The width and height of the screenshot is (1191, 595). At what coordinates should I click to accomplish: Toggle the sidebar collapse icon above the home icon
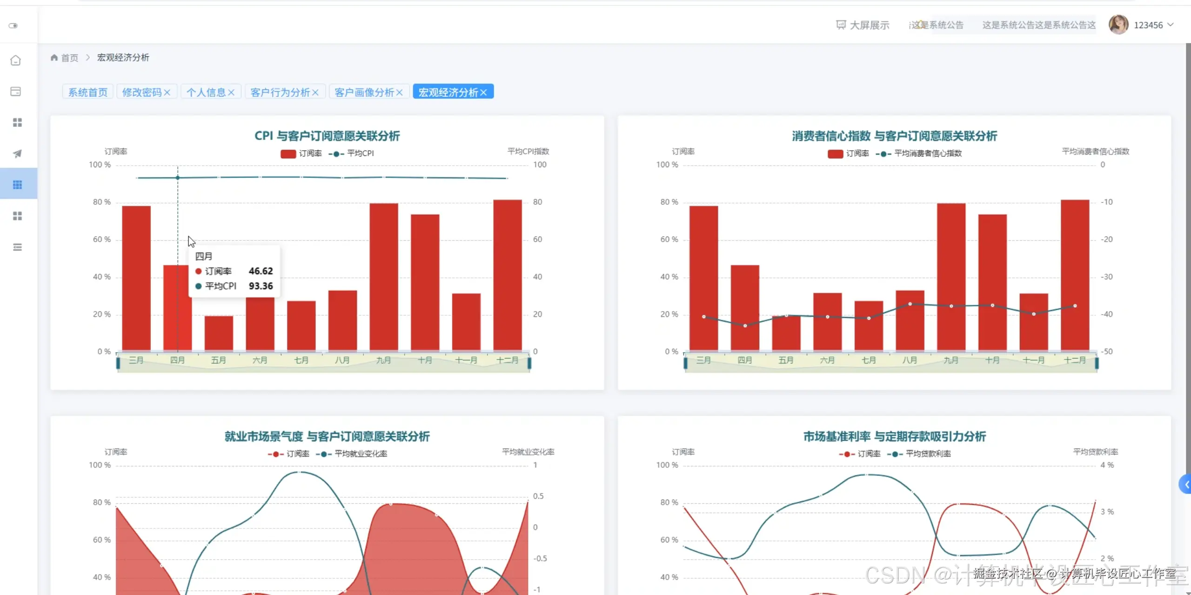click(x=13, y=26)
